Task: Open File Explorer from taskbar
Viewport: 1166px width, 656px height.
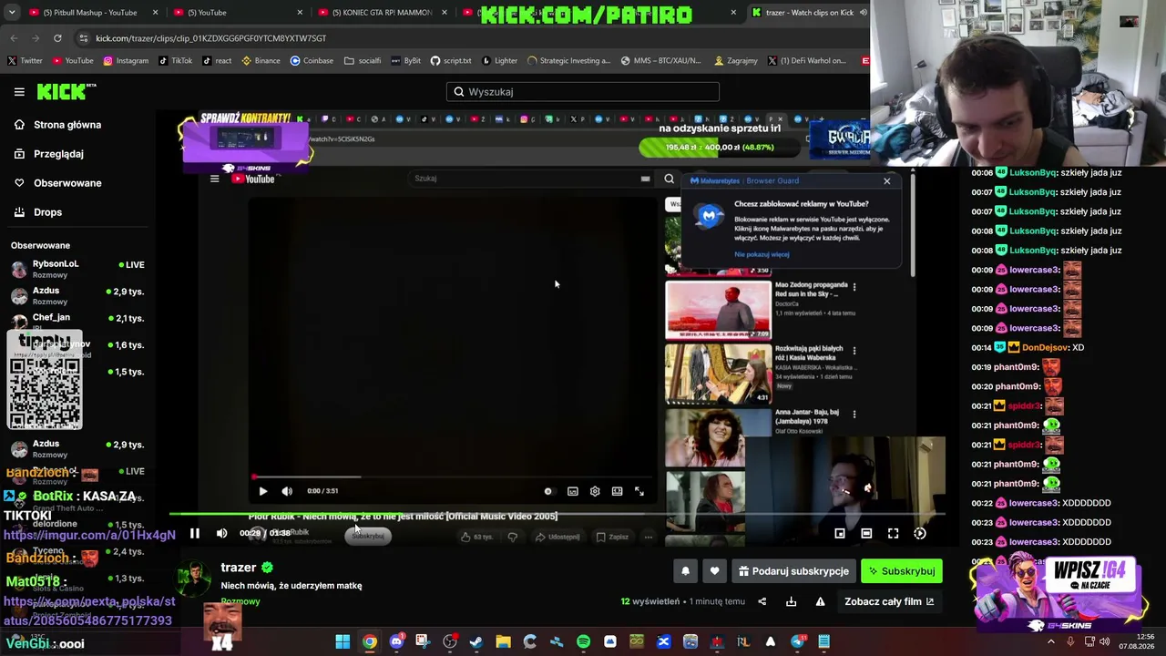Action: [x=503, y=641]
